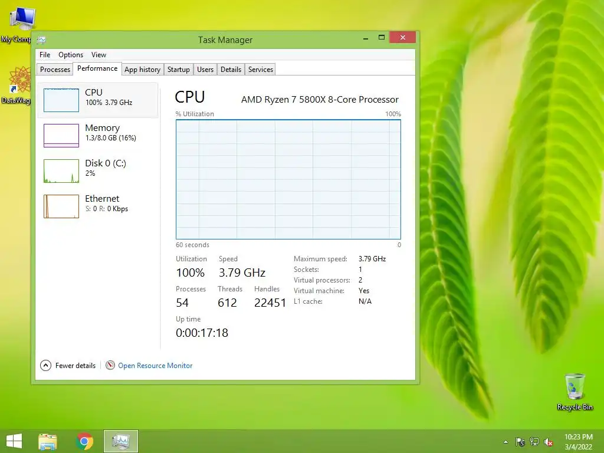Collapse view using Fewer details arrow
Image resolution: width=604 pixels, height=453 pixels.
pos(45,365)
